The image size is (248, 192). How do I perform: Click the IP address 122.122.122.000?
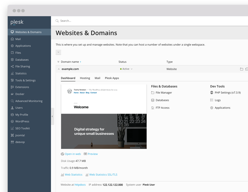click(113, 185)
